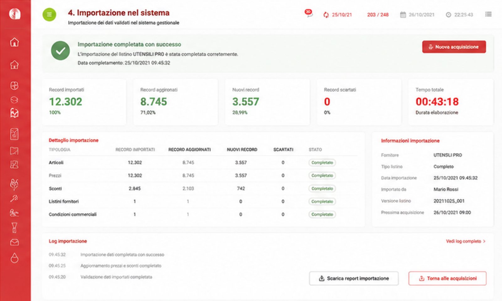Click the RECORD AGGIORNATI column header
The image size is (502, 301).
click(190, 150)
